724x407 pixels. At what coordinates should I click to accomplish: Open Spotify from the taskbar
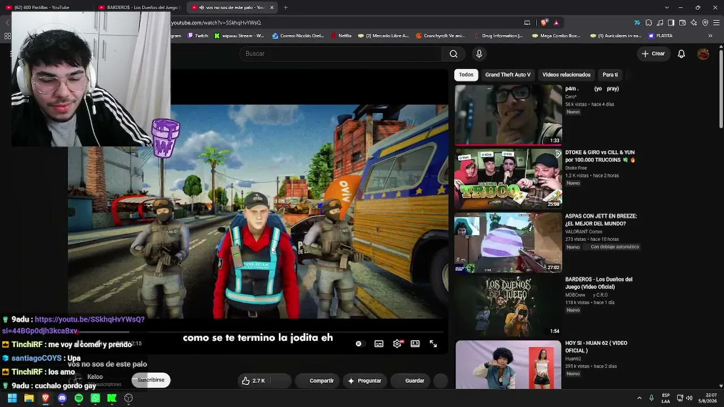point(79,398)
